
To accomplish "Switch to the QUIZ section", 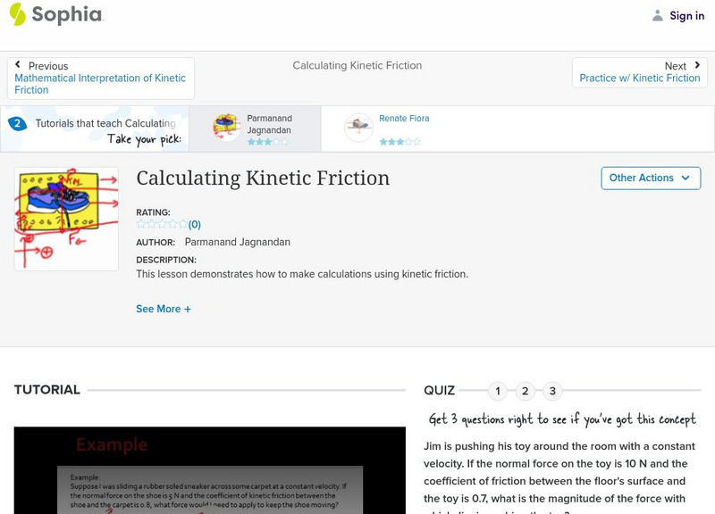I will pos(439,389).
